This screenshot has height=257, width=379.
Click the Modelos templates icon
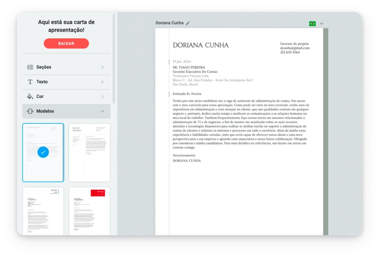click(x=30, y=111)
